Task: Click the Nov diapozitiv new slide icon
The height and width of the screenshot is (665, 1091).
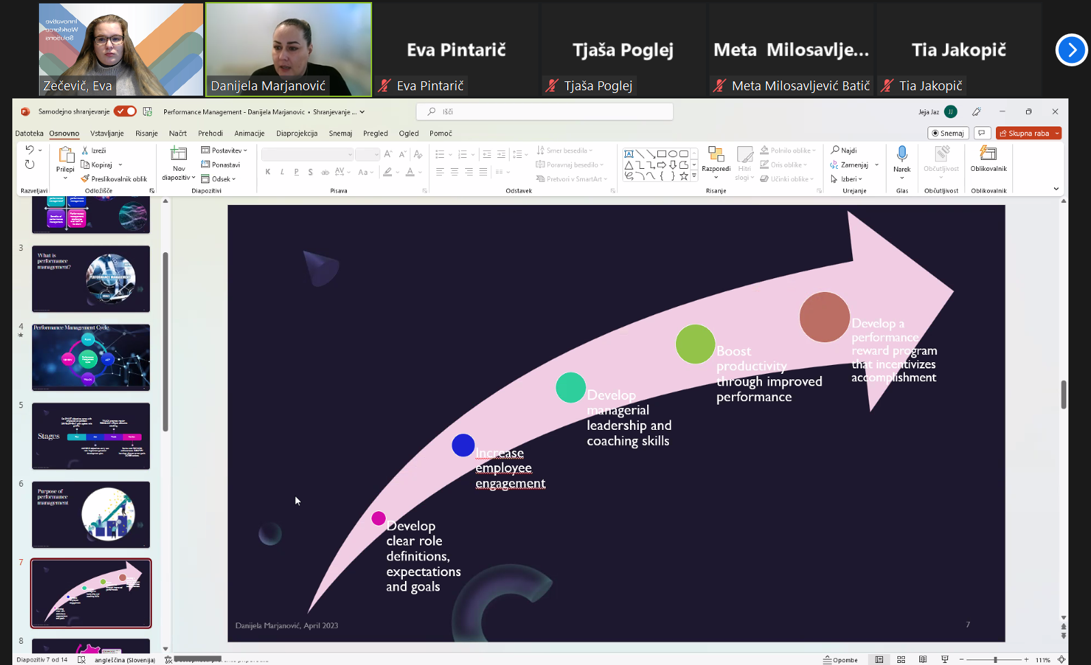Action: click(x=179, y=154)
